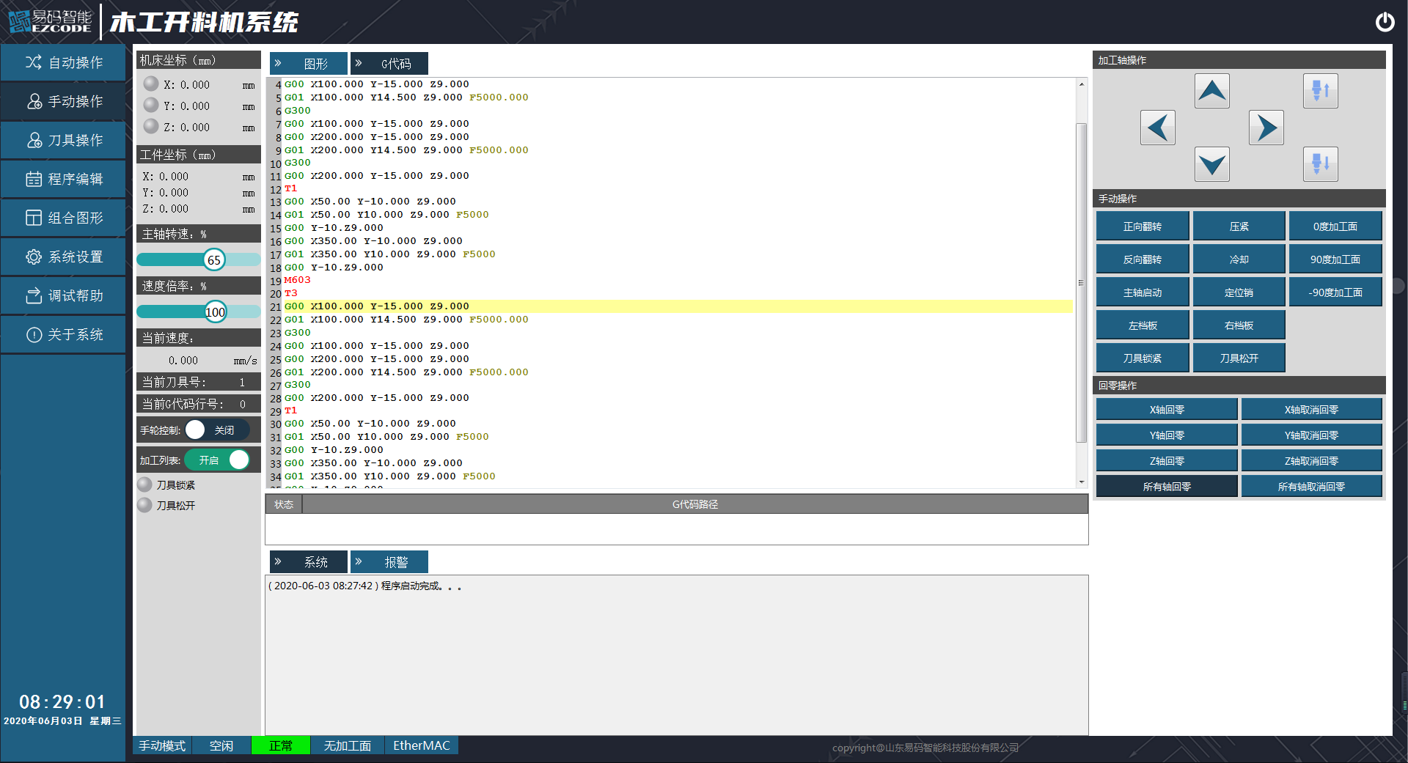The width and height of the screenshot is (1408, 763).
Task: Open the 程序编辑 menu item
Action: point(64,179)
